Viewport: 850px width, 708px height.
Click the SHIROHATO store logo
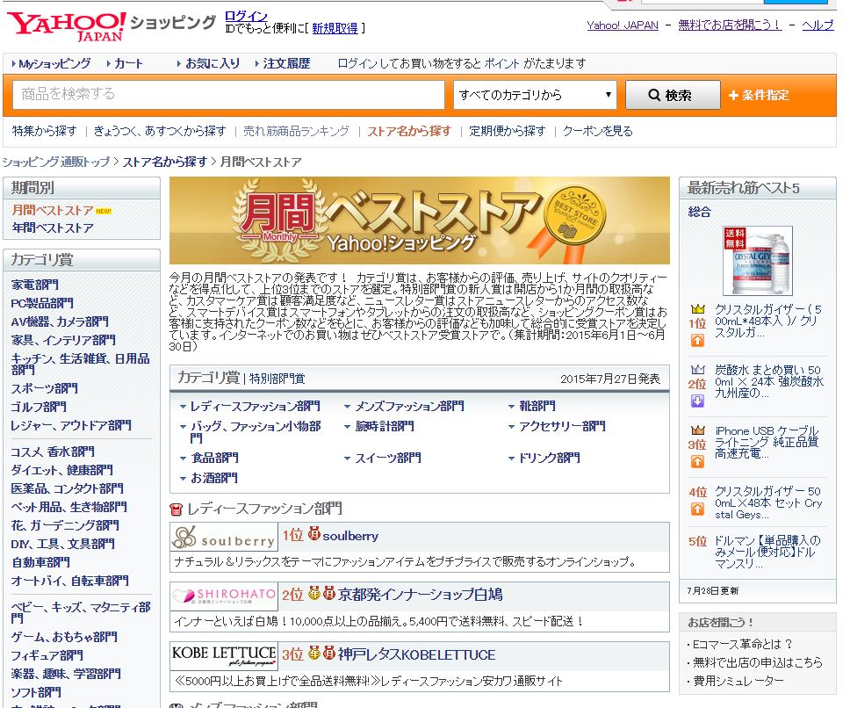click(x=223, y=596)
